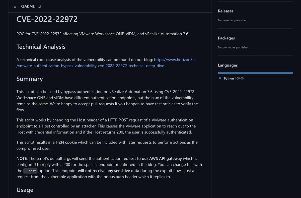
Task: Click the --host inline code option
Action: [x=30, y=171]
